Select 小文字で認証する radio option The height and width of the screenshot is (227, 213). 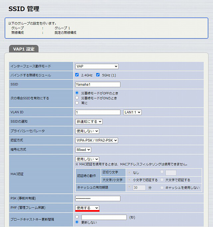pos(129,180)
